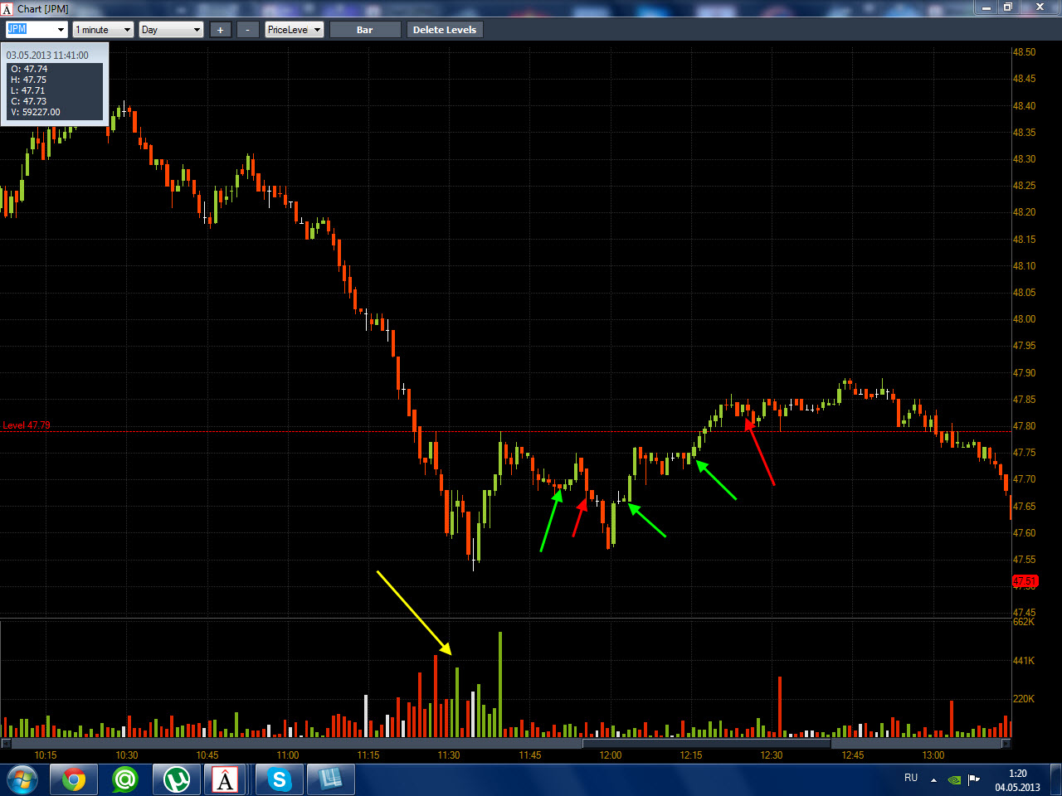Click the NVIDIA tray icon
This screenshot has height=796, width=1062.
[955, 779]
